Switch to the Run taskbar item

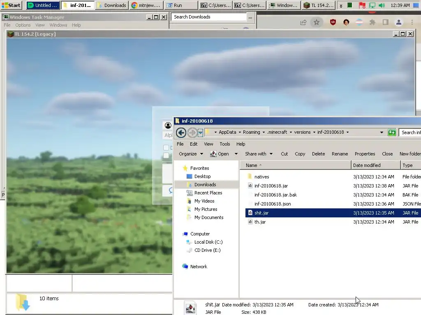point(181,5)
